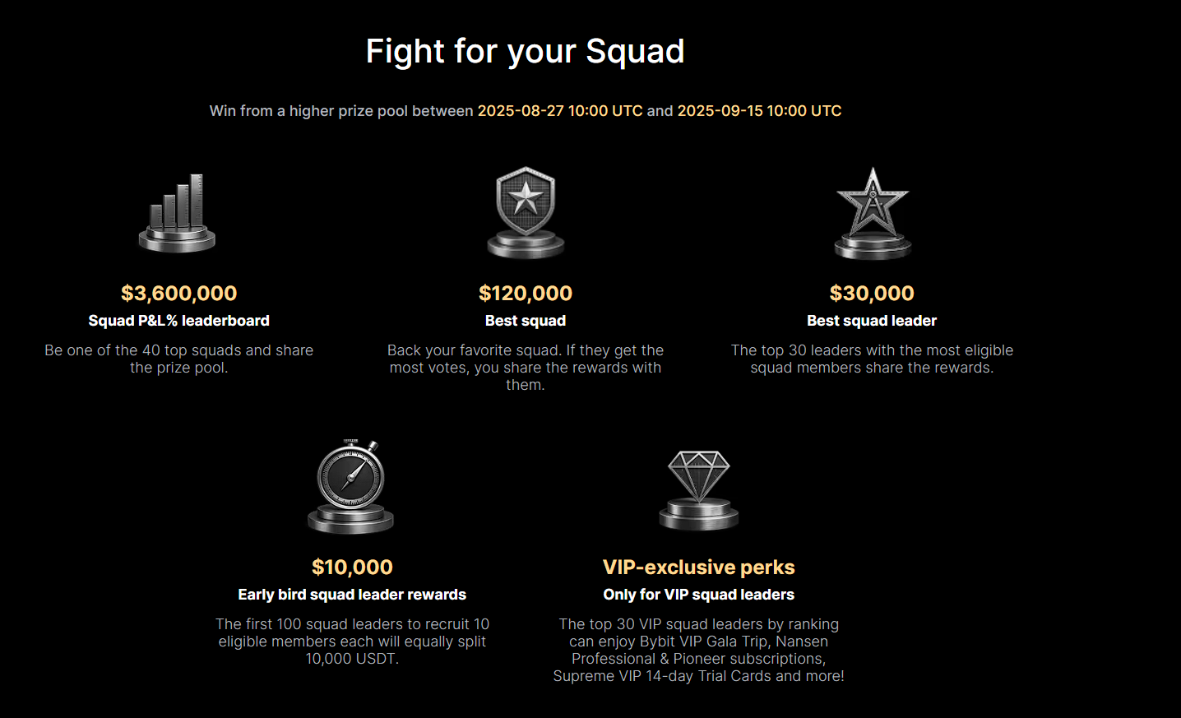Click the Squad P&L% leaderboard title
1181x718 pixels.
point(179,321)
